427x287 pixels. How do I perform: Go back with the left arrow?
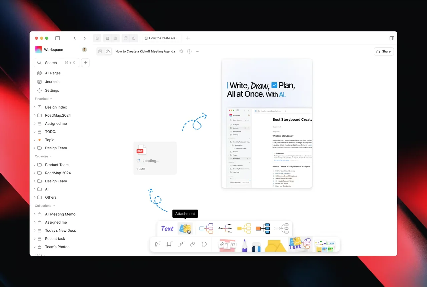pyautogui.click(x=75, y=38)
